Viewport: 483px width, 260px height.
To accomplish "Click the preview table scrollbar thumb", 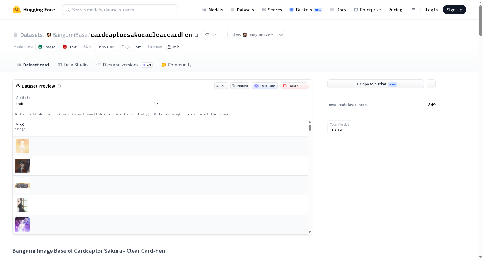I will coord(310,128).
